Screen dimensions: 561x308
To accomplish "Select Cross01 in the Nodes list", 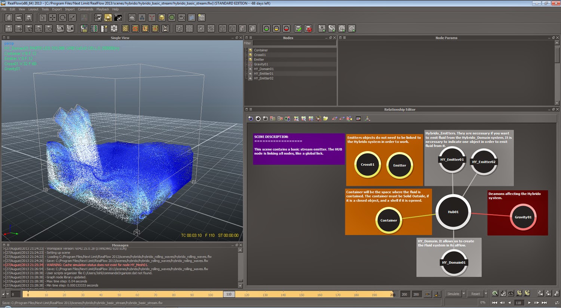I will tap(260, 55).
